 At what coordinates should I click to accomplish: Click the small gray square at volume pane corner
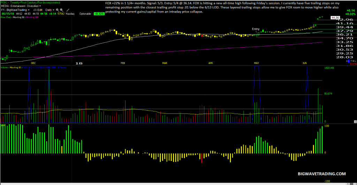point(355,122)
